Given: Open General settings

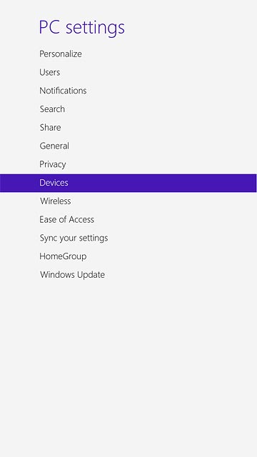Looking at the screenshot, I should pos(54,146).
